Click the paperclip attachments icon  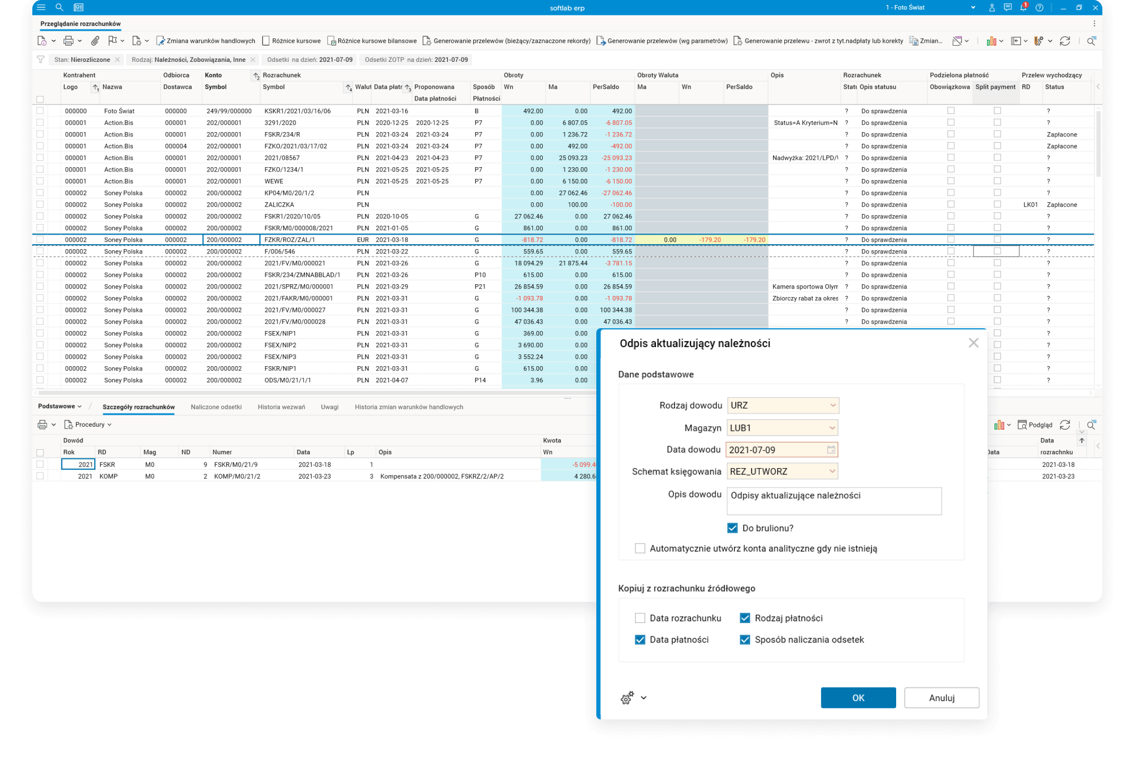pyautogui.click(x=95, y=41)
